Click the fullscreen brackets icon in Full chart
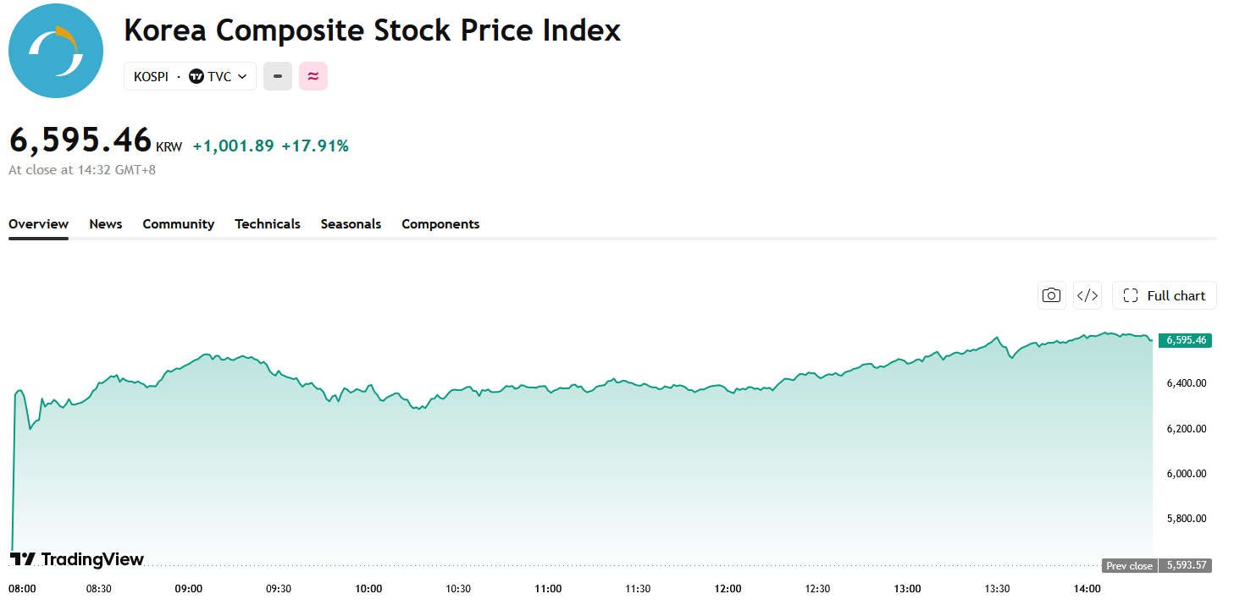The image size is (1234, 605). point(1130,295)
